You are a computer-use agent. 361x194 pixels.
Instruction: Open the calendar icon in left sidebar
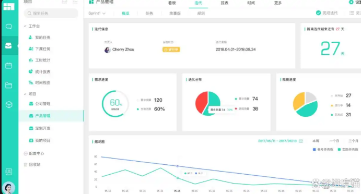(9, 66)
